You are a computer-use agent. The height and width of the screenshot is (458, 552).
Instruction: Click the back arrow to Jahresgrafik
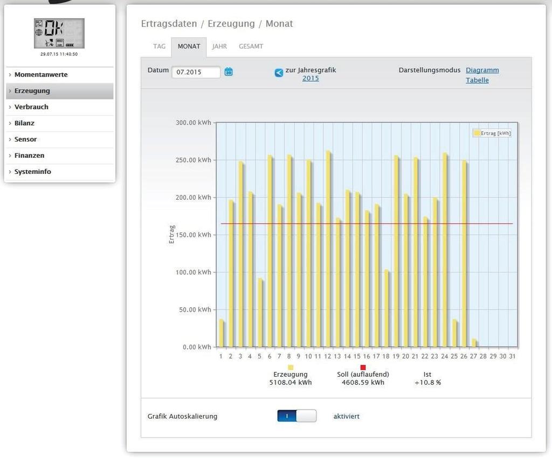pyautogui.click(x=279, y=73)
